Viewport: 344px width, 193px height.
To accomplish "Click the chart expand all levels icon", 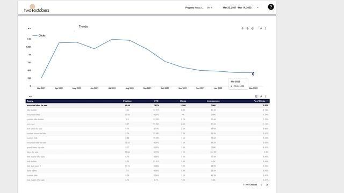I will [252, 28].
